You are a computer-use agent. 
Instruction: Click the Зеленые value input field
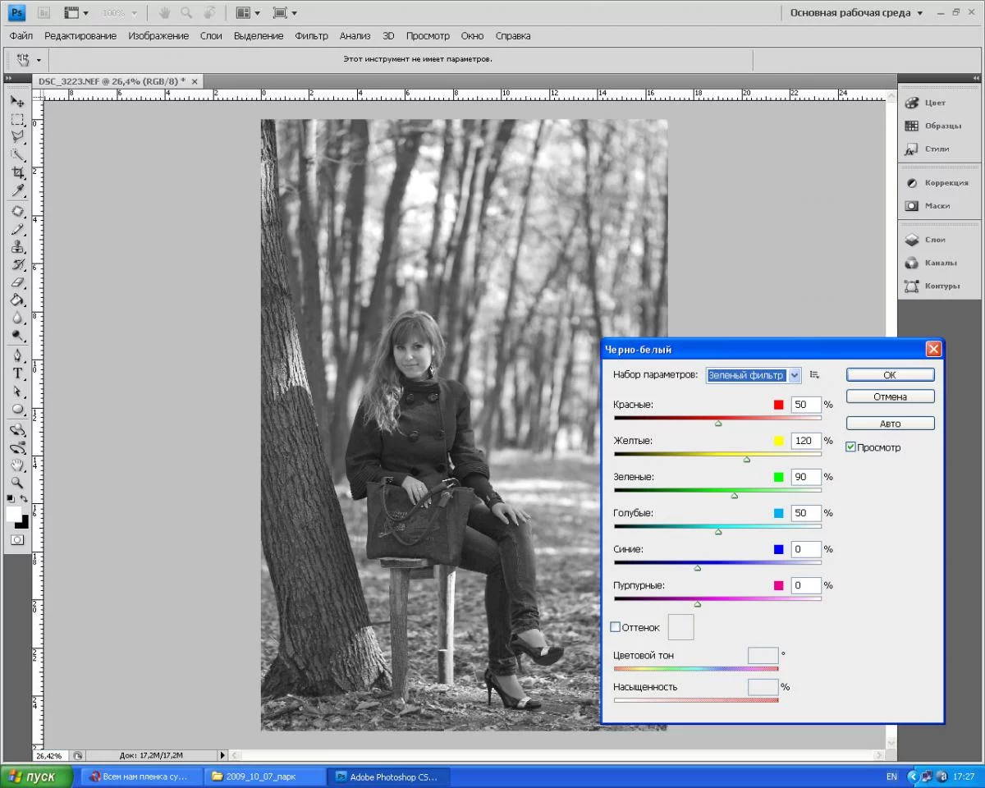(x=805, y=477)
